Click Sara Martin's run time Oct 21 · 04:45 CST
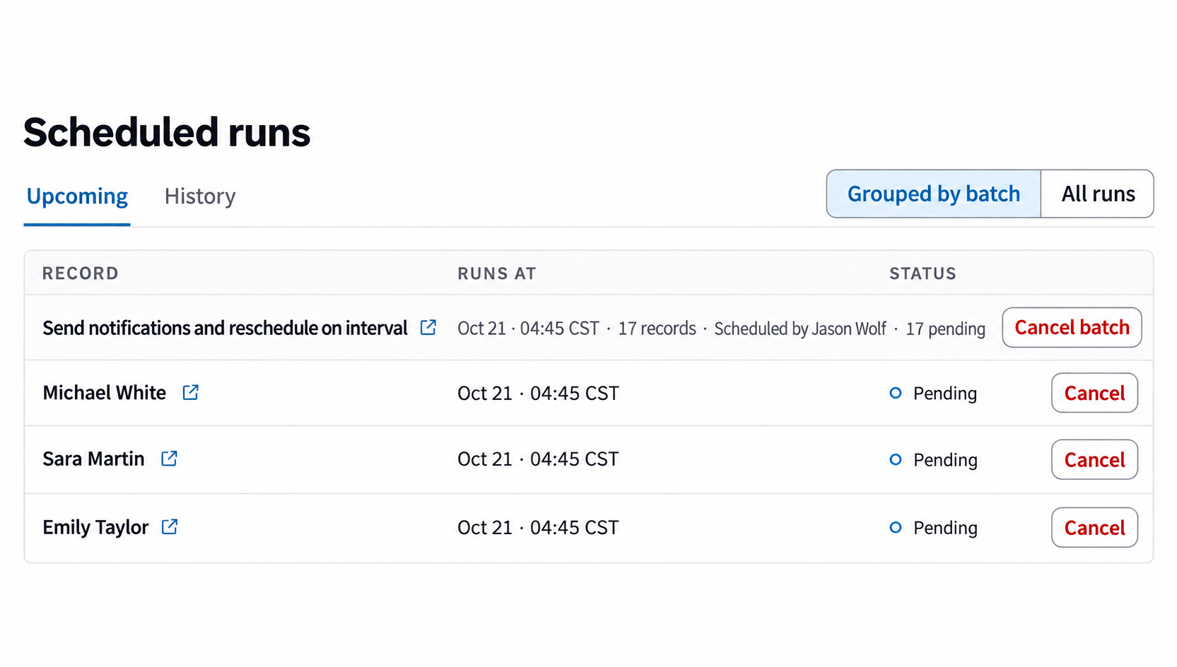 538,459
